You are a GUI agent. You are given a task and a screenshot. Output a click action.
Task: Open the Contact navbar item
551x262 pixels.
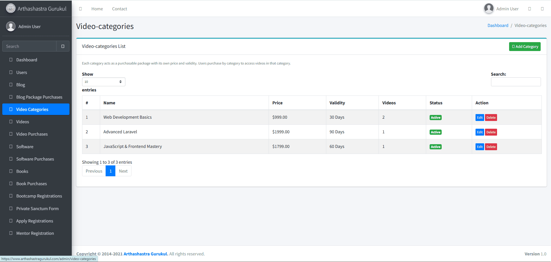(119, 9)
